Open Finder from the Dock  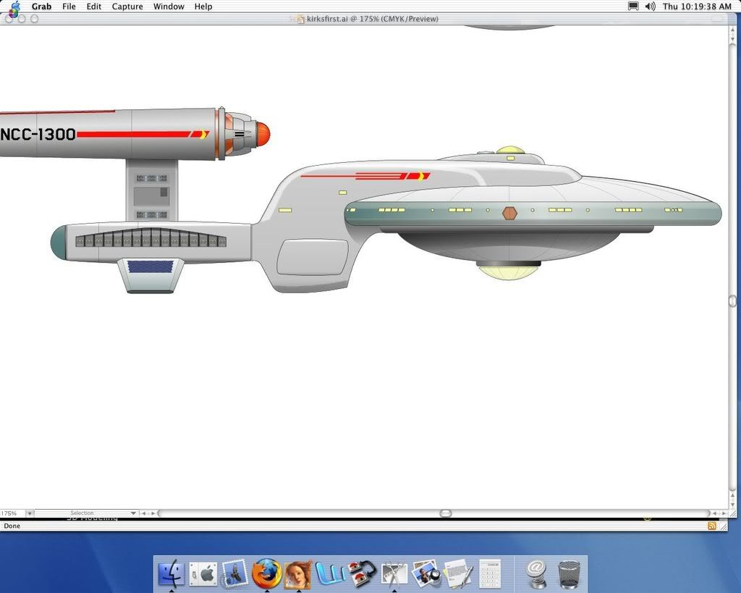tap(171, 573)
